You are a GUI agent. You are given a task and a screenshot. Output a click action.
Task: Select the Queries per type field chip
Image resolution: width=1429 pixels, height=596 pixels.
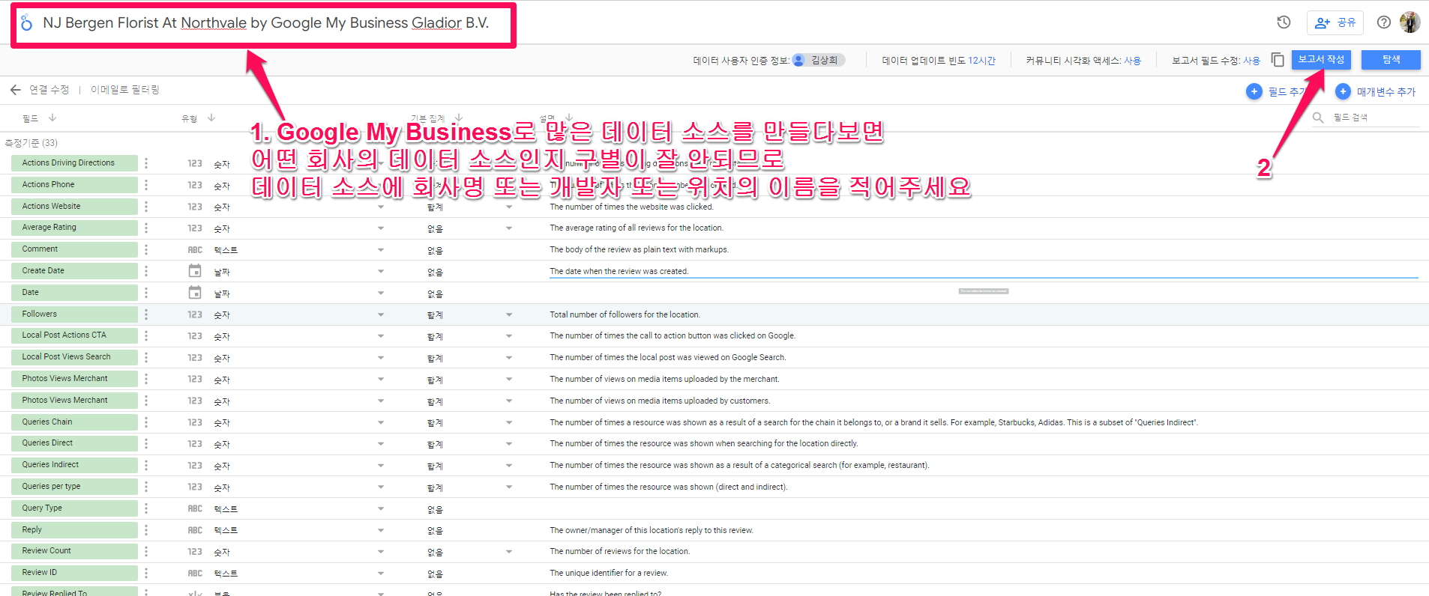pos(74,487)
